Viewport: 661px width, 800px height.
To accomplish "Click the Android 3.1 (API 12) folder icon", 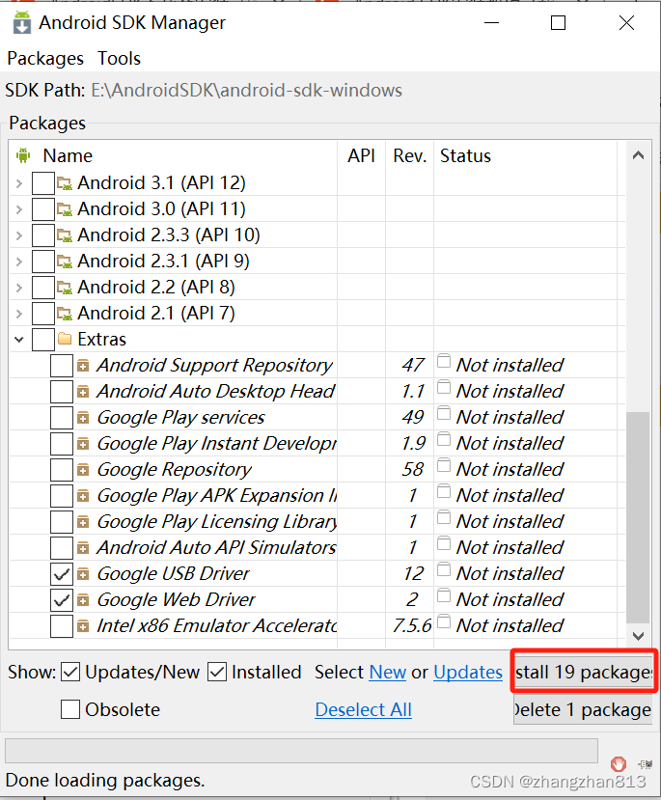I will click(x=65, y=183).
